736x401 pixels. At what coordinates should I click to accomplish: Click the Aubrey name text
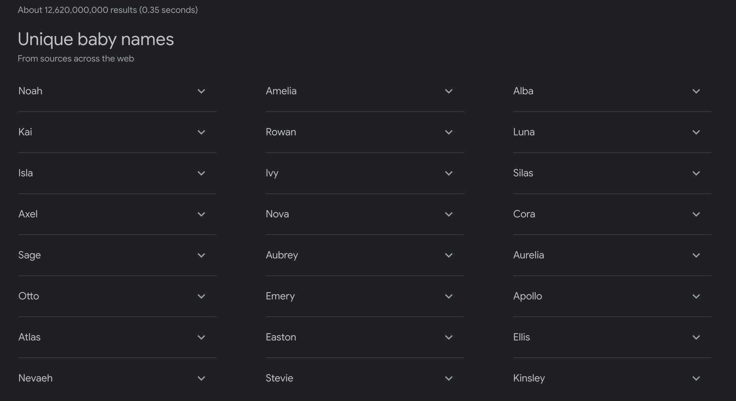tap(282, 255)
